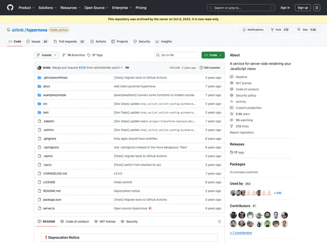
Task: Expand the Enterprise menu
Action: (x=122, y=8)
